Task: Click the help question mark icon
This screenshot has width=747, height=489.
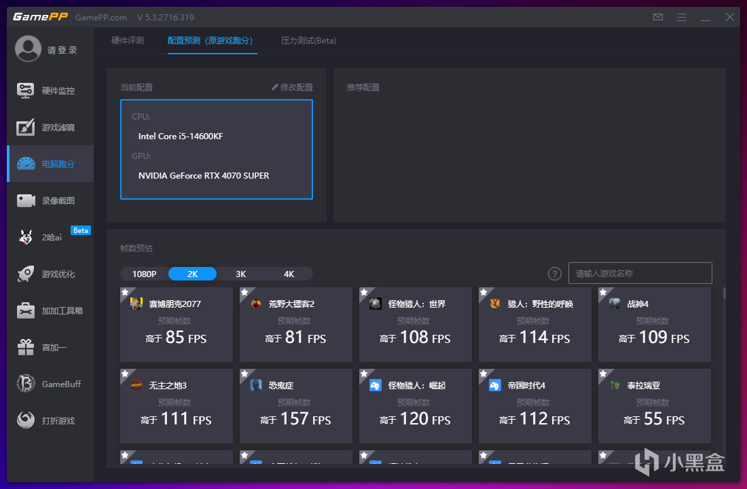Action: tap(555, 274)
